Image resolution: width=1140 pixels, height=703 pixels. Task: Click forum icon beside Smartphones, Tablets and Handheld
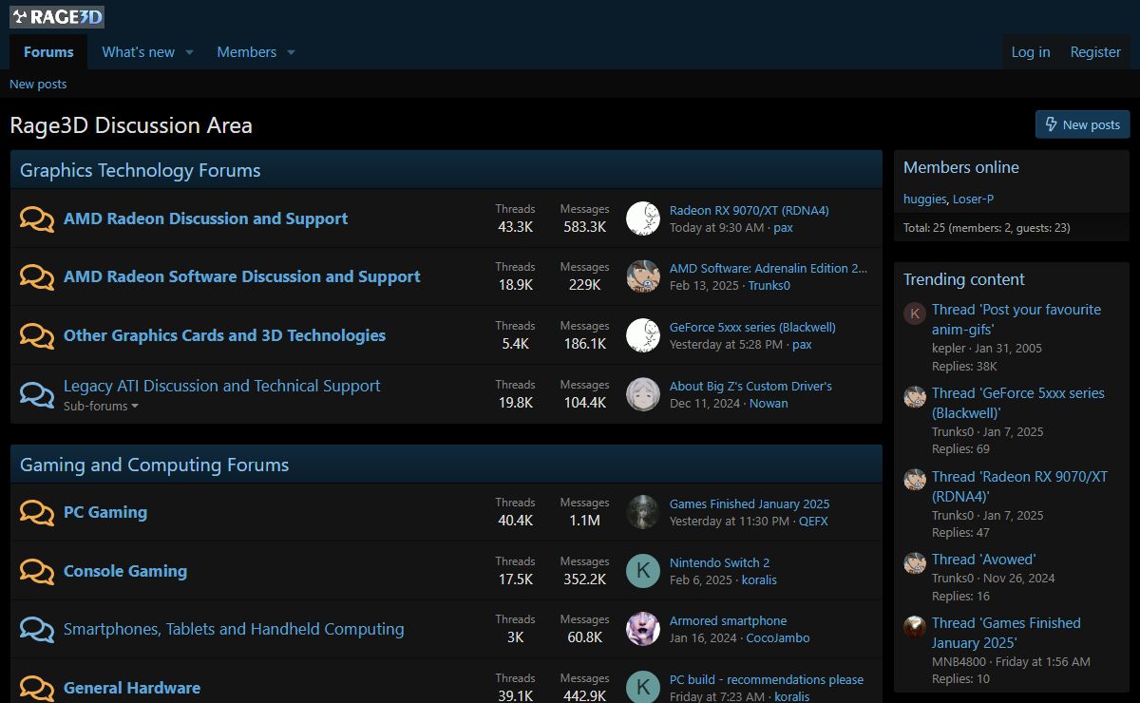tap(37, 629)
